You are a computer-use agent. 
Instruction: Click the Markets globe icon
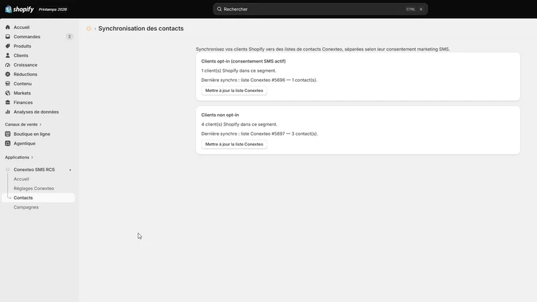pos(7,93)
